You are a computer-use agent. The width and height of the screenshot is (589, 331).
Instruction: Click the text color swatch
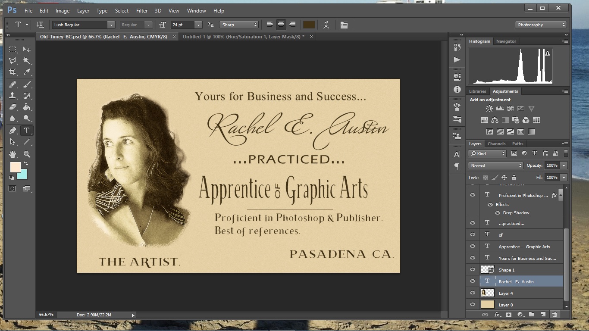coord(309,25)
